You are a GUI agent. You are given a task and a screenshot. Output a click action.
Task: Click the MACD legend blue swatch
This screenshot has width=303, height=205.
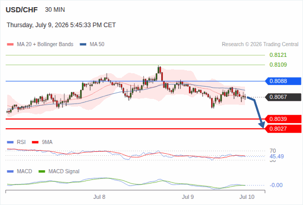click(10, 172)
